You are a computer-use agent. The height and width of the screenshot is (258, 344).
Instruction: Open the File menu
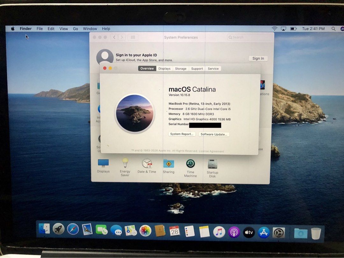pos(39,29)
